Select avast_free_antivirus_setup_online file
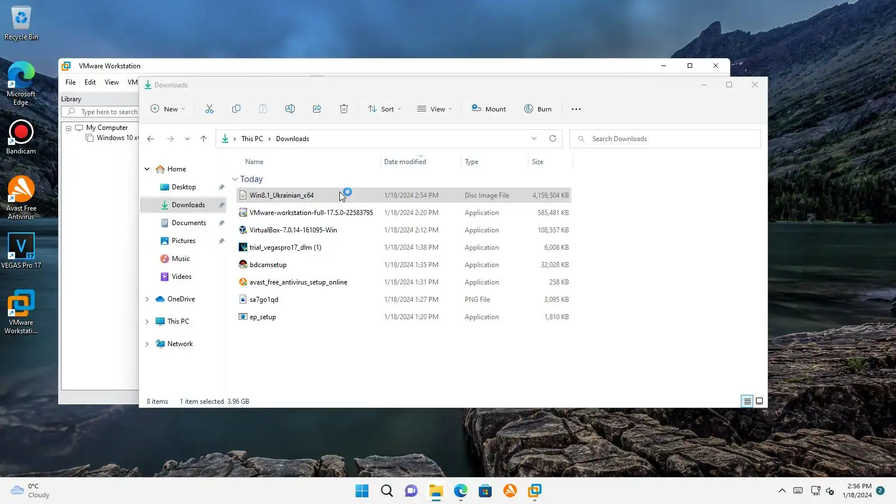 coord(403,282)
